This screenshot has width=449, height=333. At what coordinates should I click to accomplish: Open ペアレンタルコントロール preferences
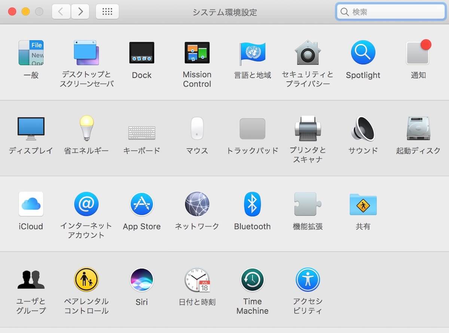(x=86, y=279)
